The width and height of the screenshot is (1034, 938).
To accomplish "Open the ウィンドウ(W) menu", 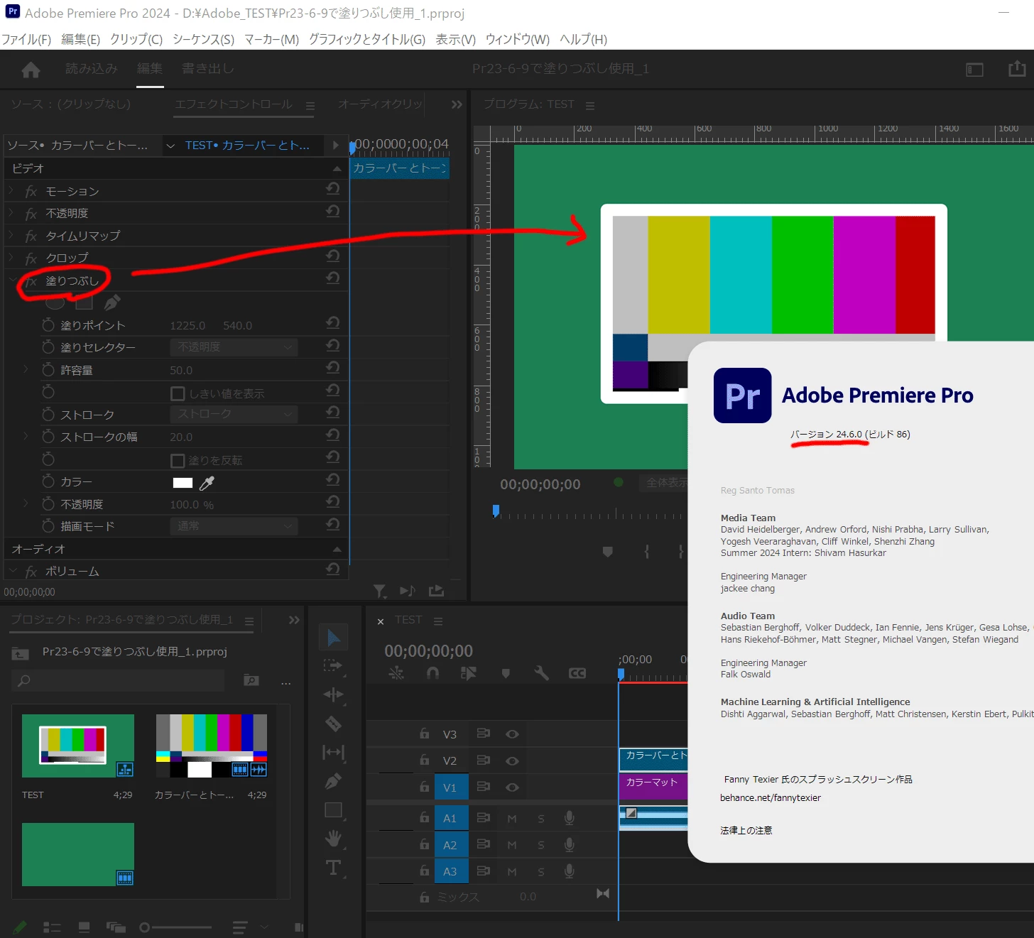I will 518,40.
